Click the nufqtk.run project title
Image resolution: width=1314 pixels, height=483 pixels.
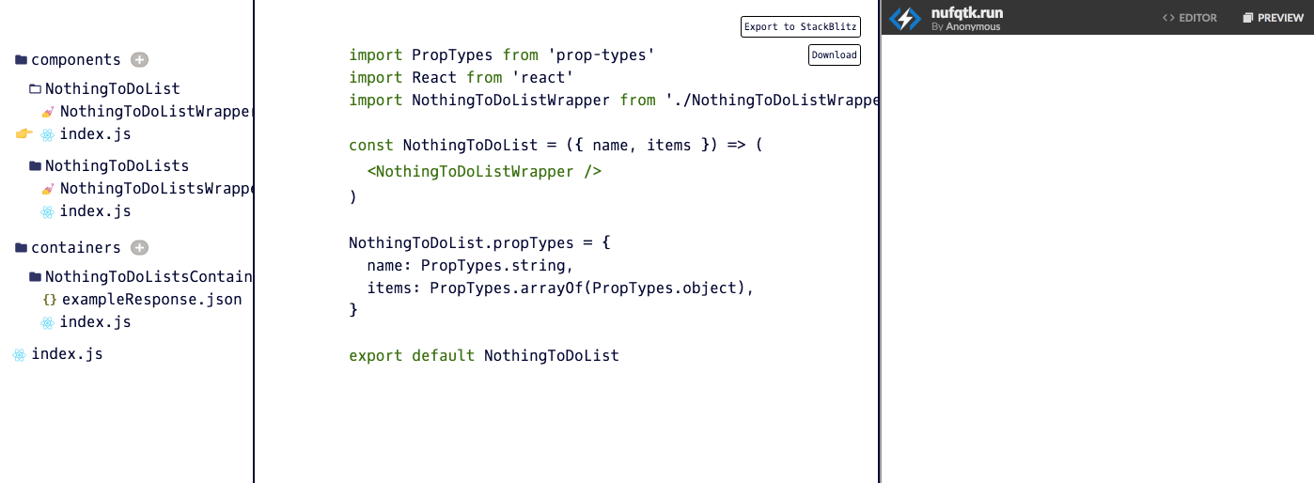click(967, 13)
